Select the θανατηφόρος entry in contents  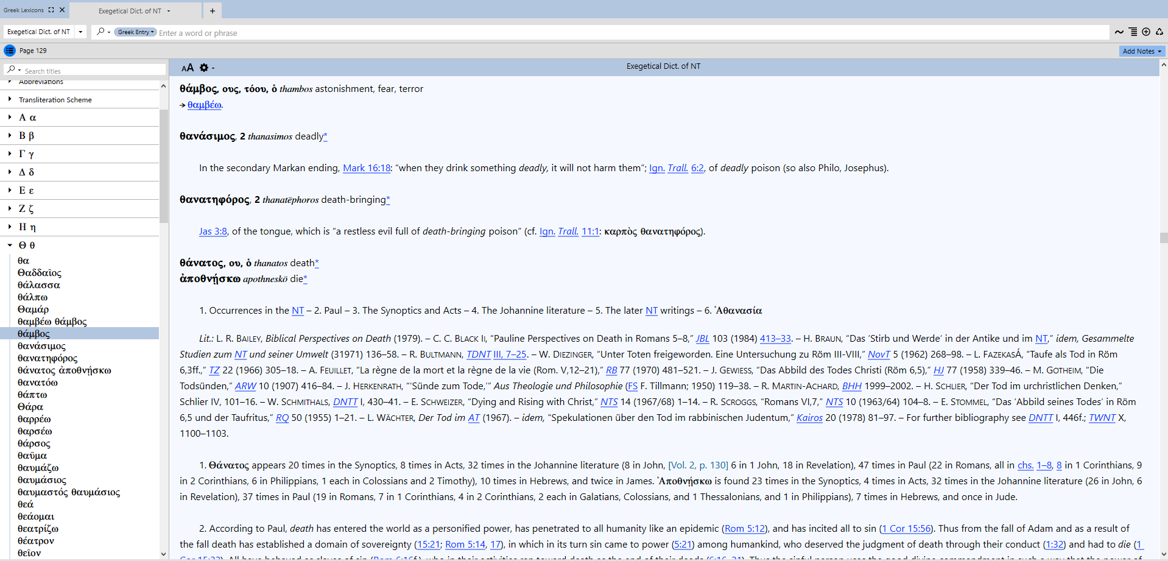tap(47, 358)
